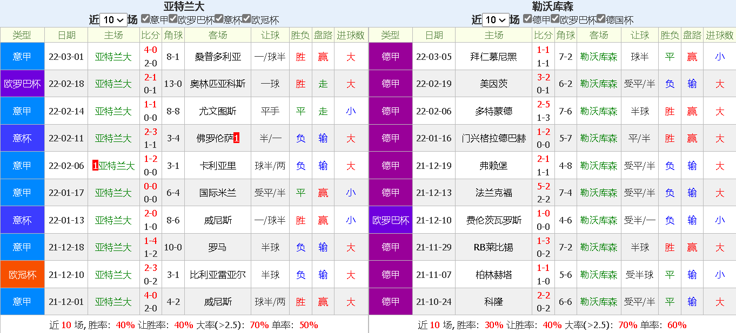The image size is (736, 333).
Task: Click the 德甲 cell dated 22-03-05
Action: pos(391,57)
